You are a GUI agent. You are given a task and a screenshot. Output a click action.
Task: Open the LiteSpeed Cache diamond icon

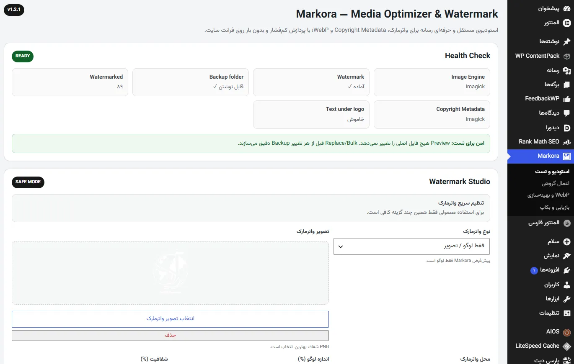pyautogui.click(x=567, y=346)
